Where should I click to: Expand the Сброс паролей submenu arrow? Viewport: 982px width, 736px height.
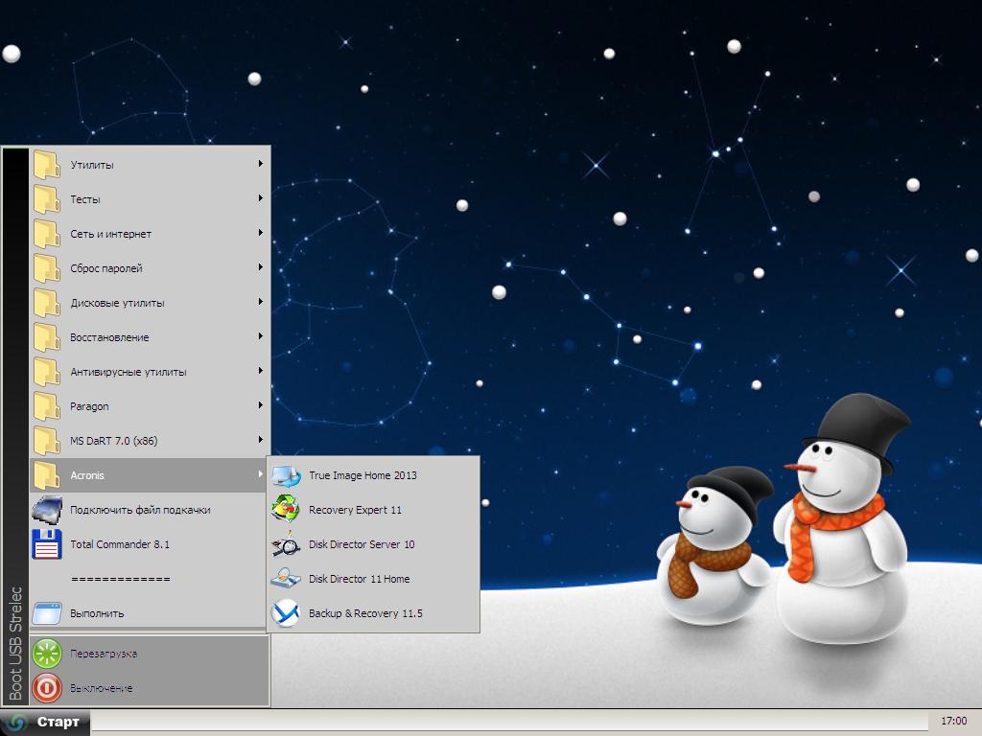[x=260, y=267]
